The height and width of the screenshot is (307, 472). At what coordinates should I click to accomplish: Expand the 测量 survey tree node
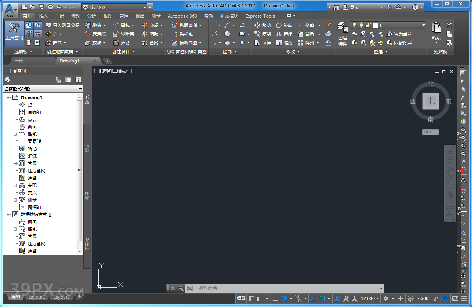[x=15, y=200]
